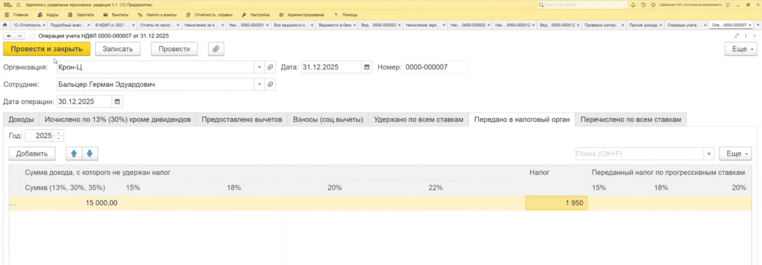
Task: Open calendar picker for Дата field
Action: click(366, 67)
